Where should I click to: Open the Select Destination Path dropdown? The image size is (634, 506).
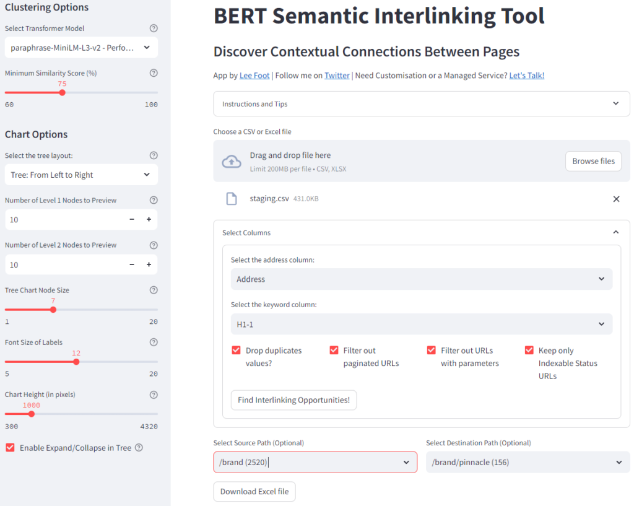tap(528, 462)
